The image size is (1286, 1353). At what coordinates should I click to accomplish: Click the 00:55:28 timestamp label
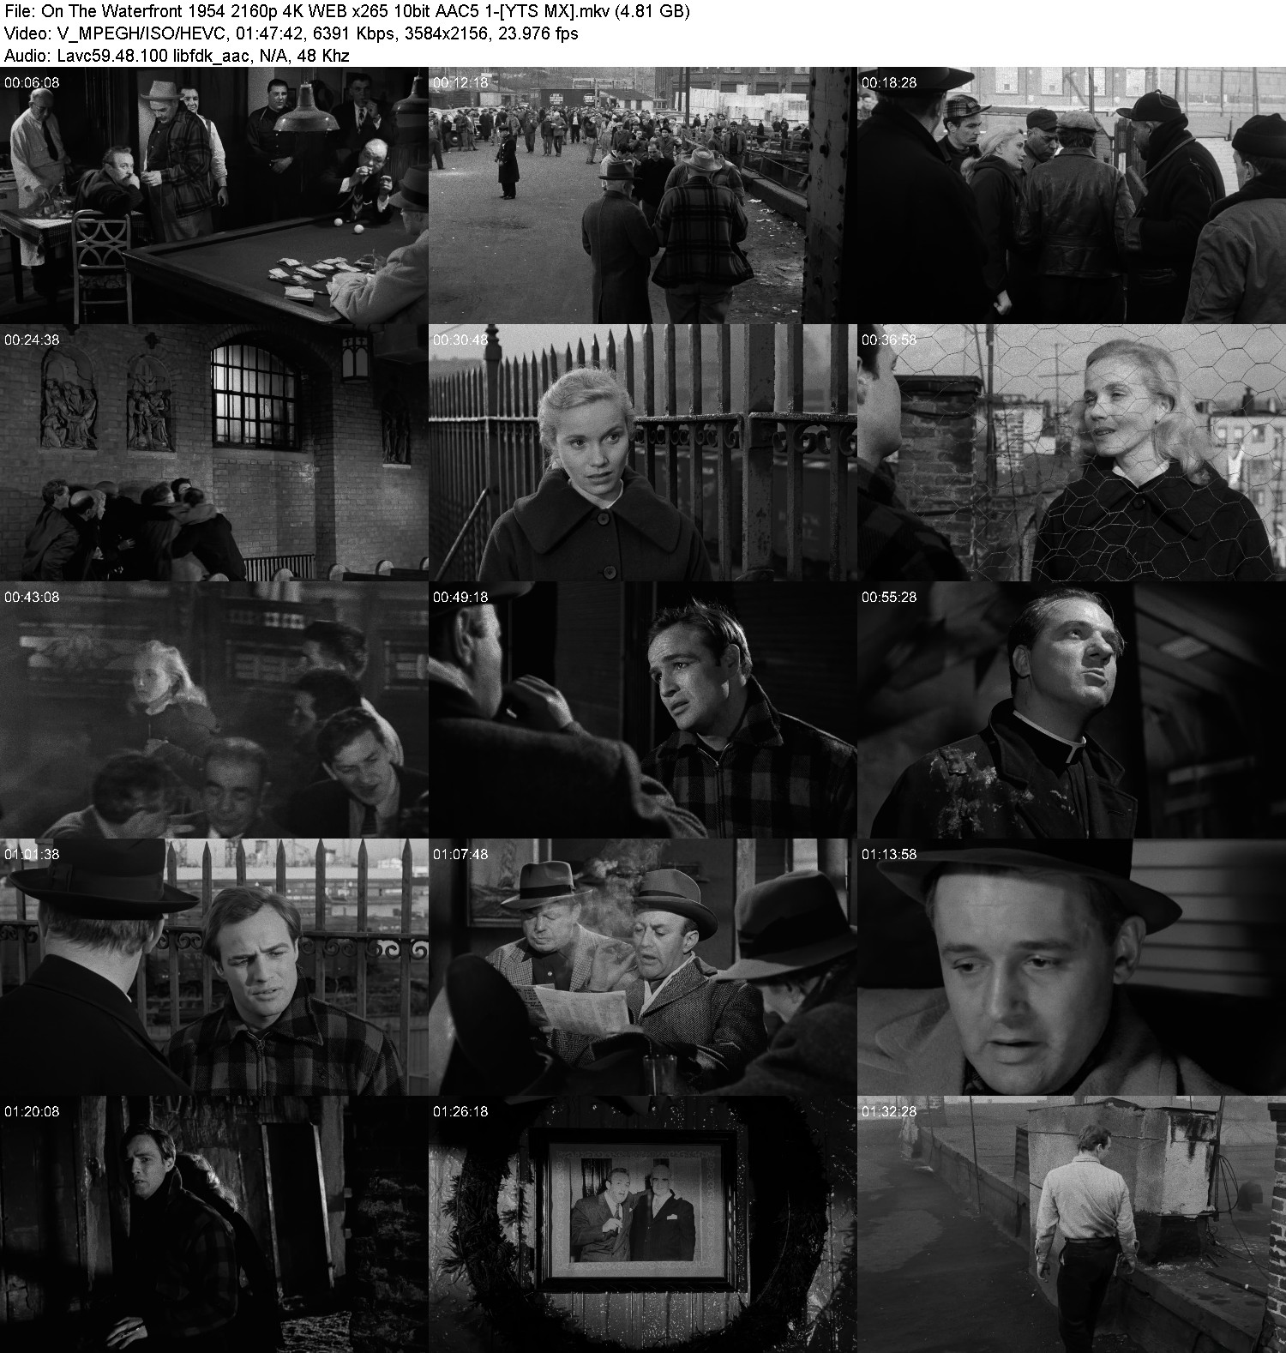click(x=889, y=598)
